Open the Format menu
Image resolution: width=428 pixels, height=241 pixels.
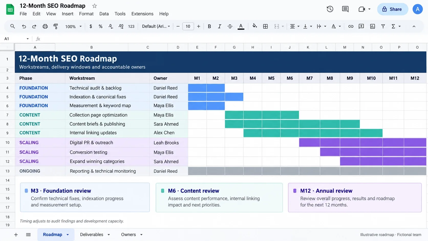coord(86,14)
